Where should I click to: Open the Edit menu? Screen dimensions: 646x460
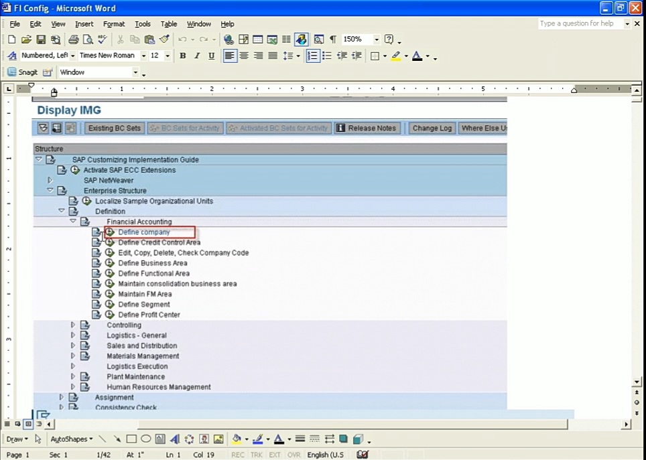click(x=36, y=24)
